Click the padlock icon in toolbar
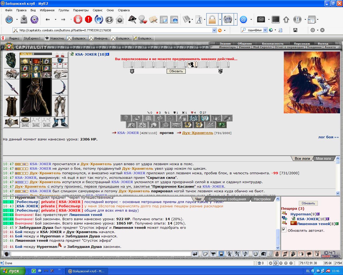This screenshot has width=343, height=275. [212, 19]
